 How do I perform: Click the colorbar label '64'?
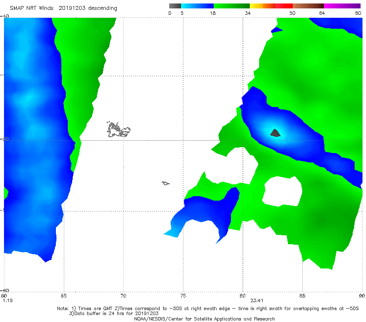(322, 13)
